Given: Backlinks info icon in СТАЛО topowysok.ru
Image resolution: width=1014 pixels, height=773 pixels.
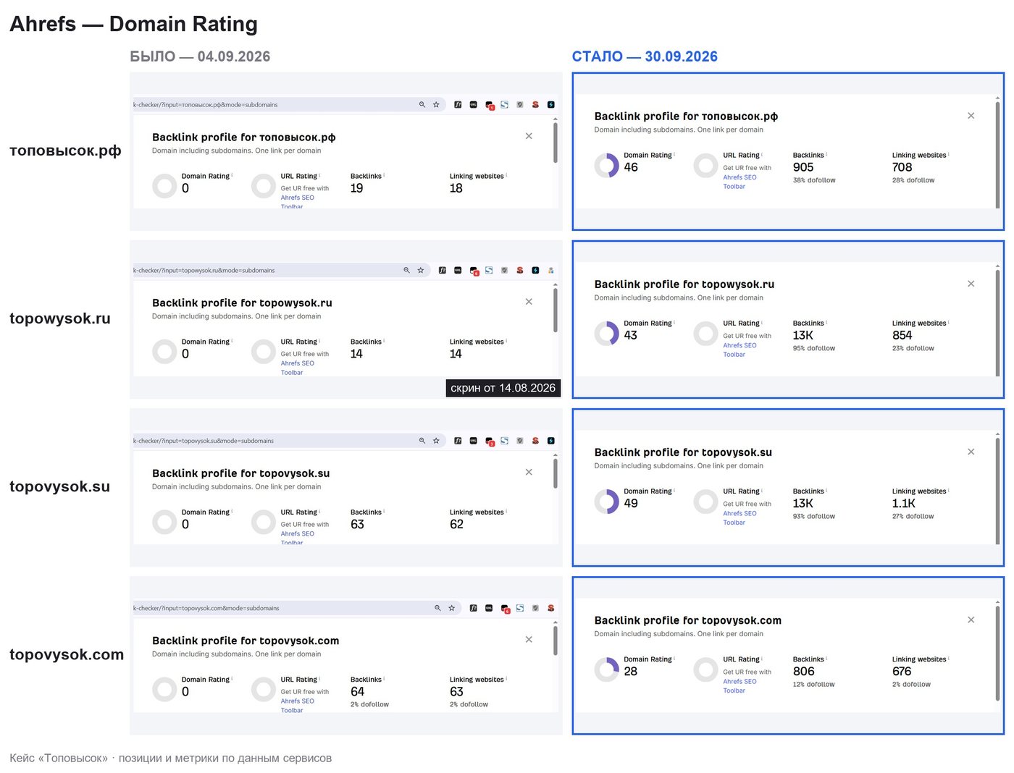Looking at the screenshot, I should tap(827, 322).
